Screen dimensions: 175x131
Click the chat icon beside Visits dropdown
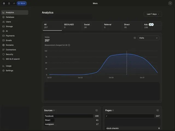[x=135, y=38]
